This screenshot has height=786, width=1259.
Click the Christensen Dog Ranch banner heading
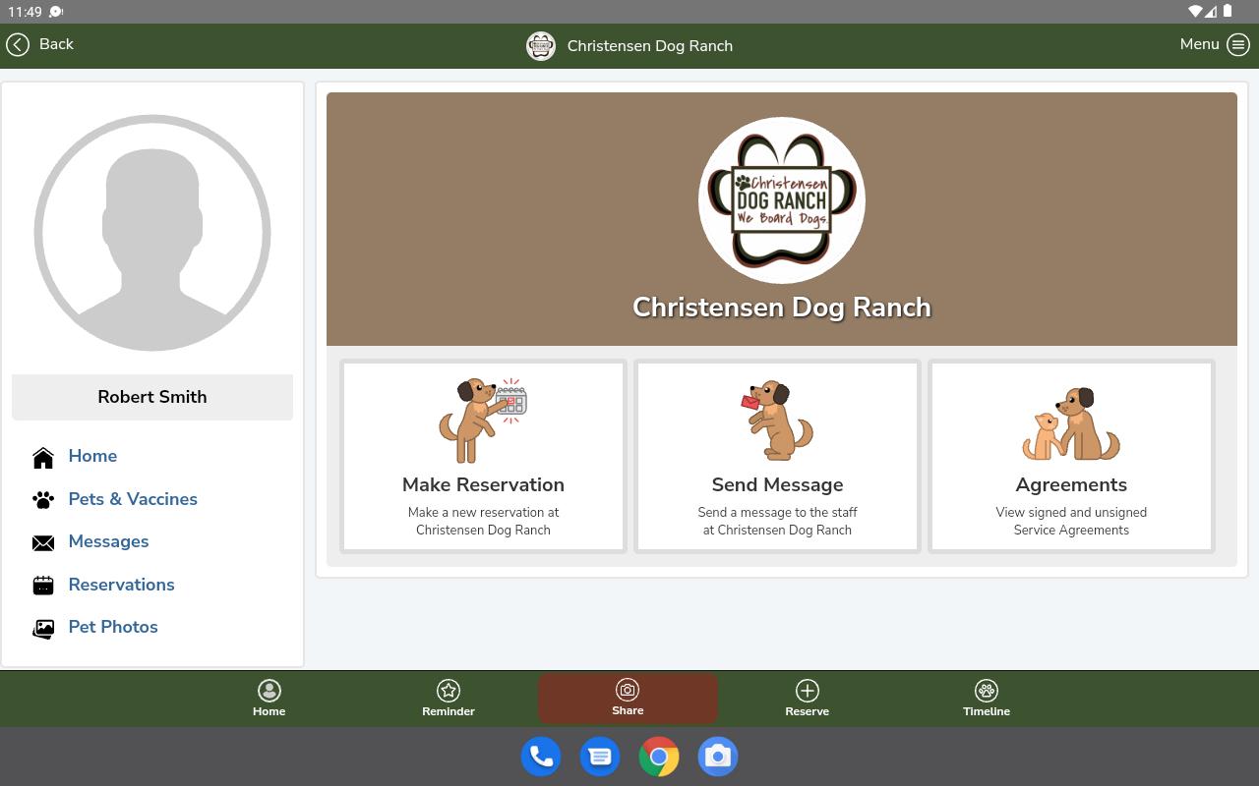click(782, 308)
